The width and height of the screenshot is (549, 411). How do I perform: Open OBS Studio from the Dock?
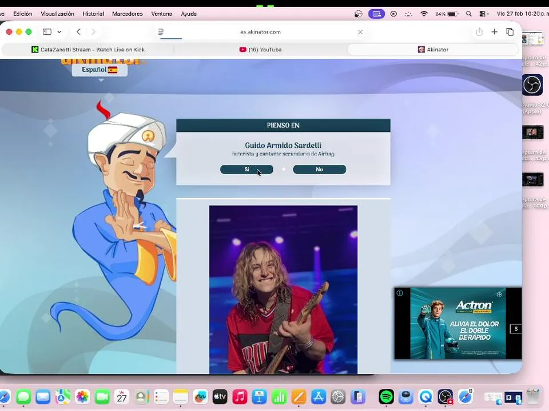click(445, 397)
